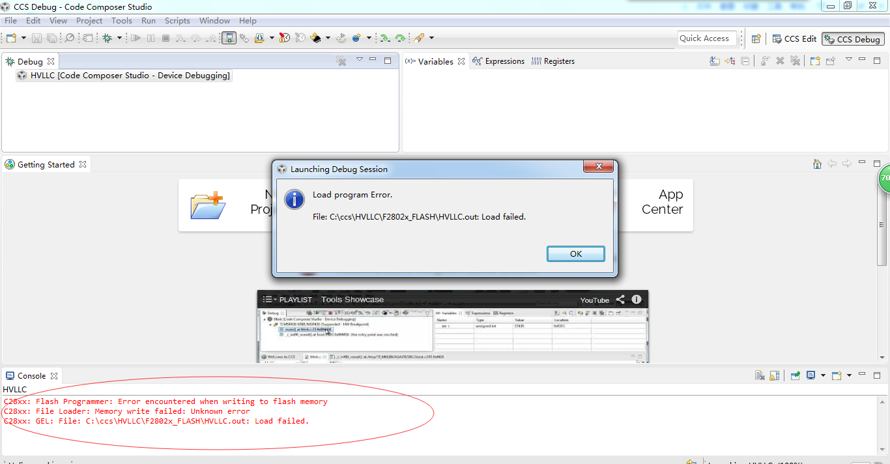Click the Step Into icon
The image size is (890, 464).
[x=180, y=38]
